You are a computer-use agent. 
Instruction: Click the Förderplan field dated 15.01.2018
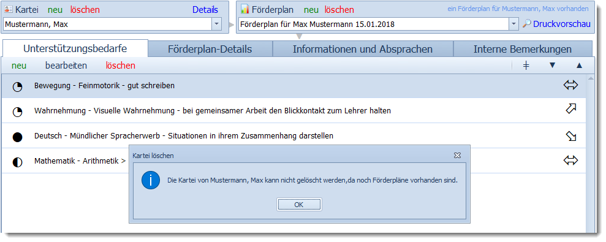(x=374, y=24)
